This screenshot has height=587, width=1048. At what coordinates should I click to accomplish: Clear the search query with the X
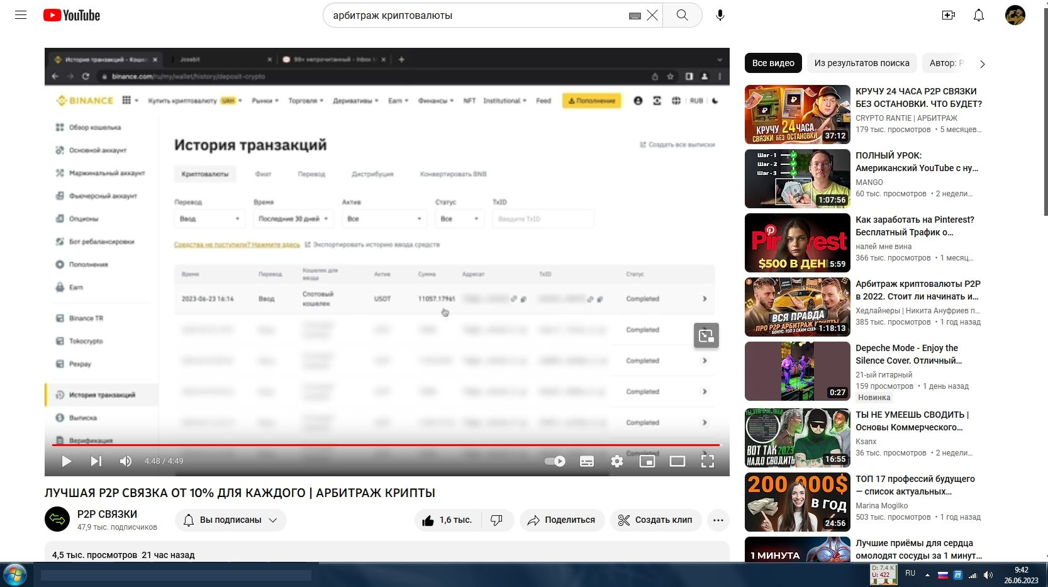click(x=652, y=15)
